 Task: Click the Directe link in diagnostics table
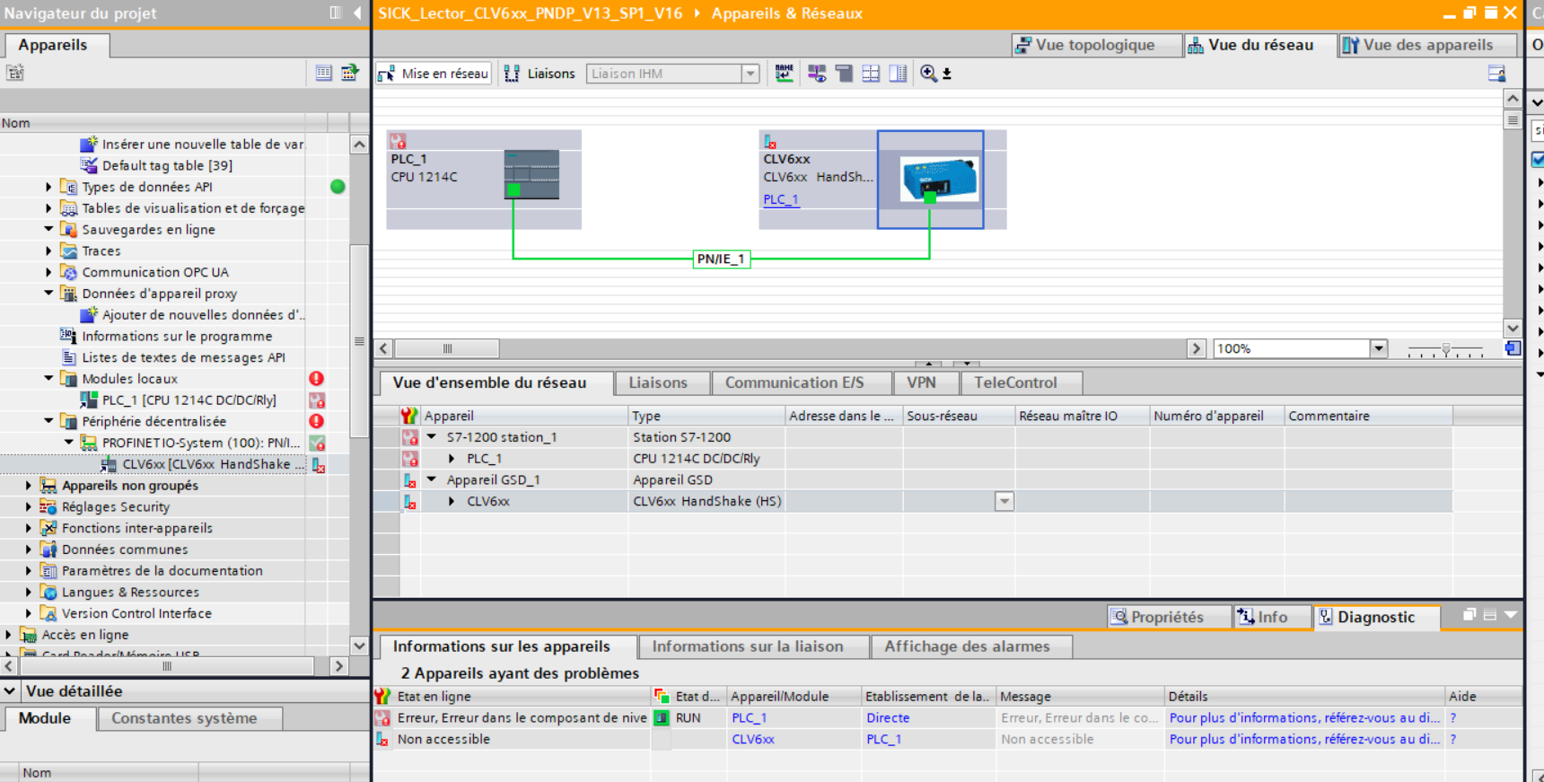tap(888, 718)
